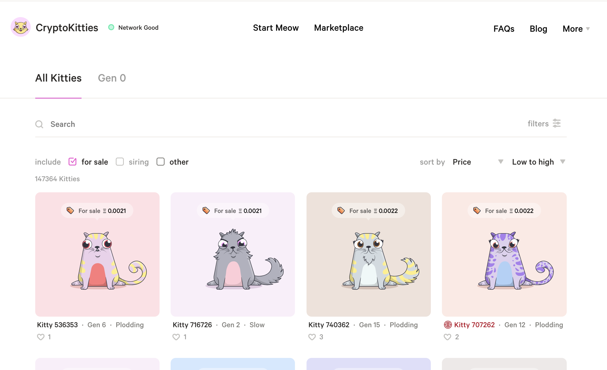This screenshot has width=607, height=370.
Task: Like Kitty 536353 with heart icon
Action: (x=41, y=337)
